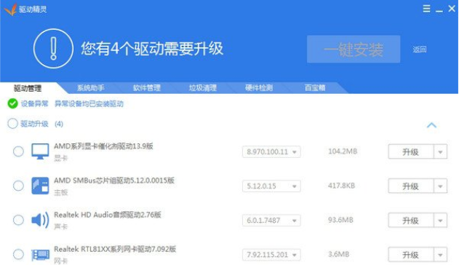Click the AMD SMBus芯片组驱动5.12.0.0015版 name
This screenshot has height=265, width=459.
pyautogui.click(x=114, y=181)
